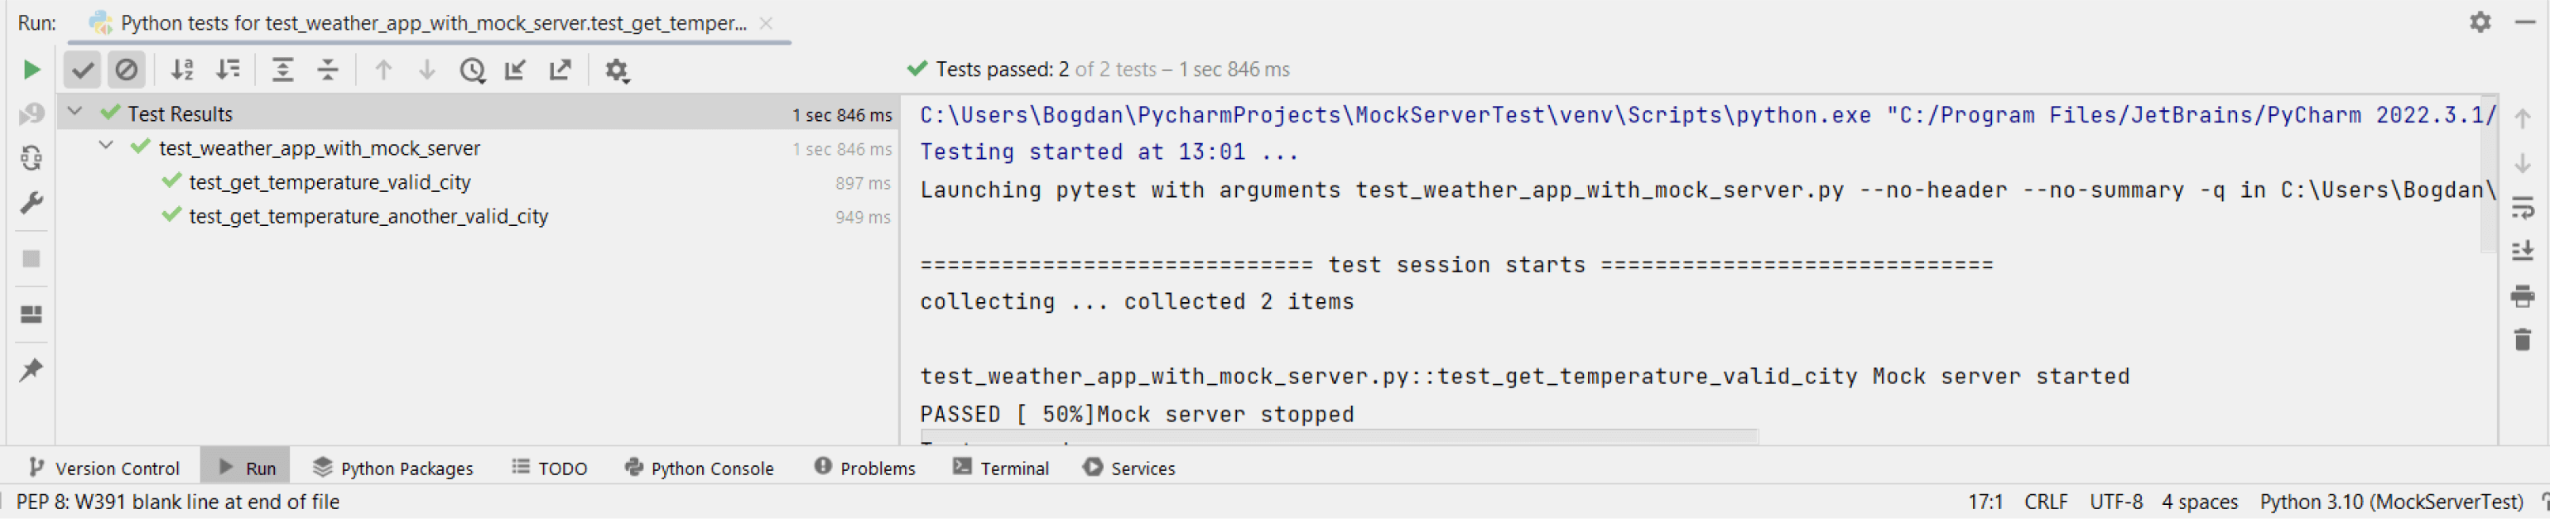
Task: Collapse the Test Results root node
Action: [75, 112]
